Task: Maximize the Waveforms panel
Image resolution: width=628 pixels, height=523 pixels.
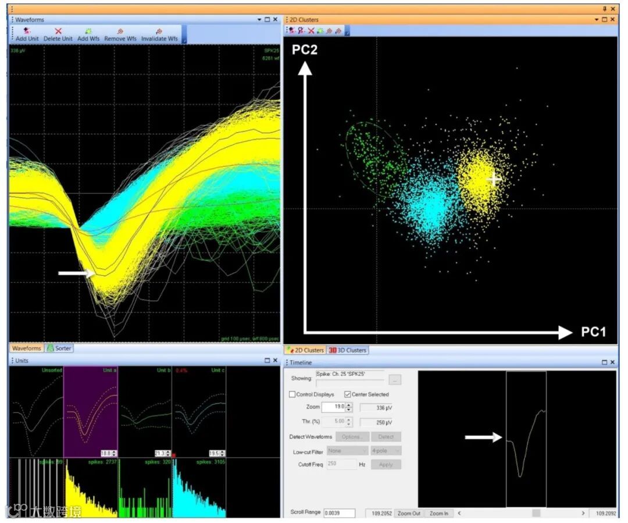Action: (267, 19)
